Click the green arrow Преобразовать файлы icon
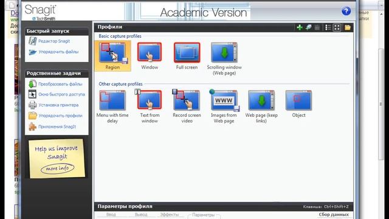The height and width of the screenshot is (219, 389). (x=32, y=84)
